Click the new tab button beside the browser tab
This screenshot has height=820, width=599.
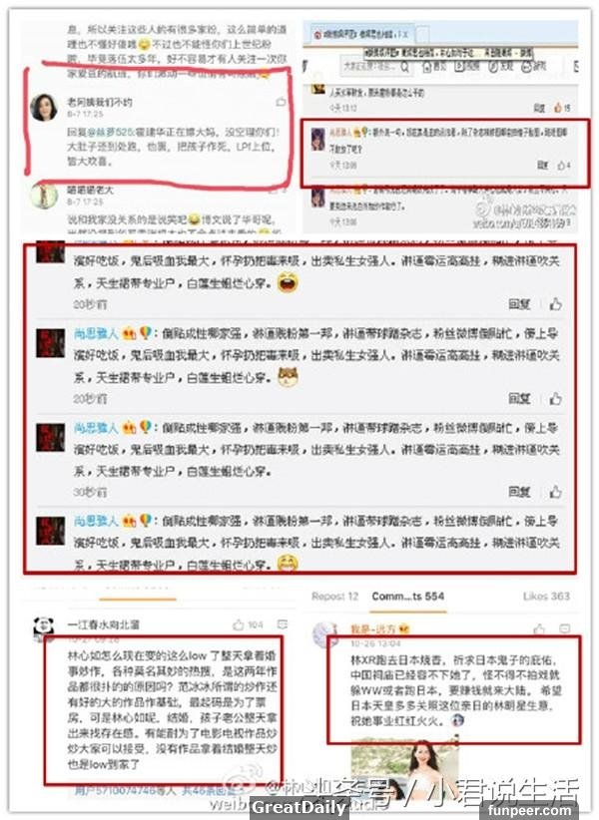point(422,35)
